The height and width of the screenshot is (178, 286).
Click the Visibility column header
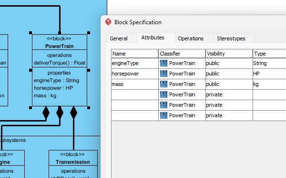(x=229, y=54)
